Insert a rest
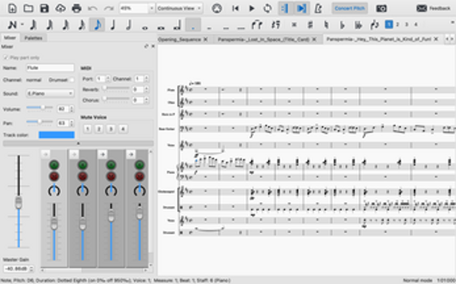Viewport: 456px width, 284px height. click(x=275, y=24)
